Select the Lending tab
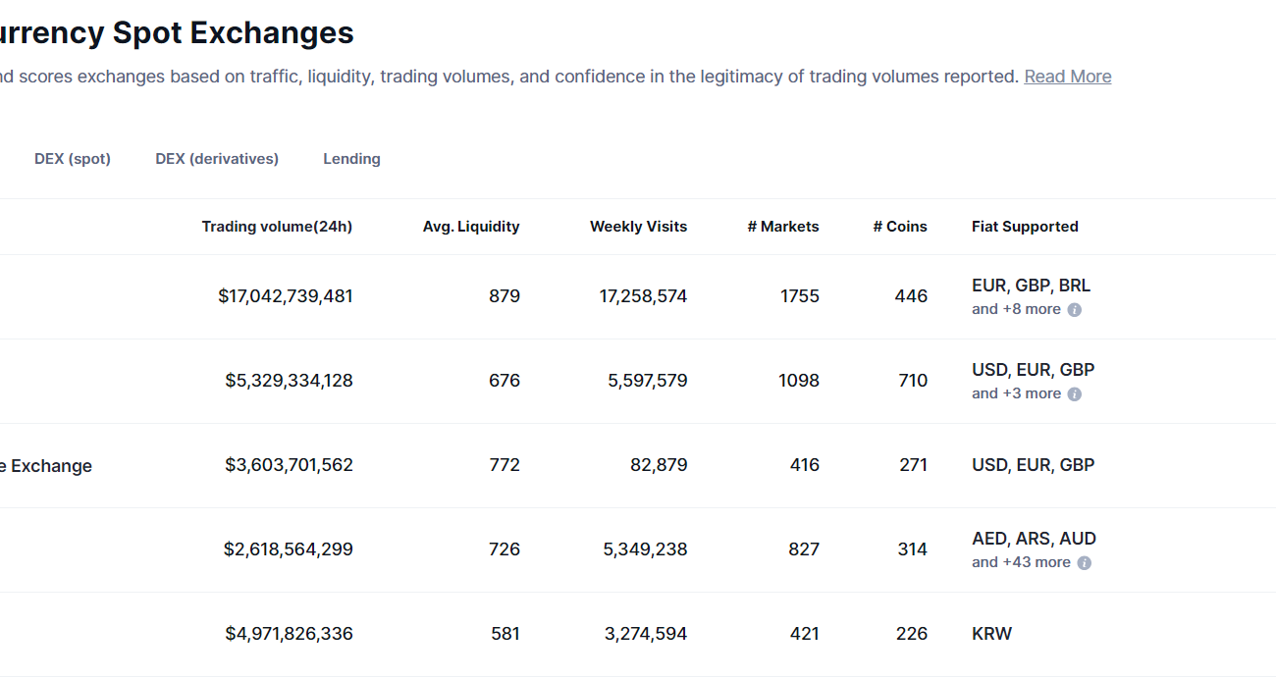The height and width of the screenshot is (679, 1276). pos(351,159)
